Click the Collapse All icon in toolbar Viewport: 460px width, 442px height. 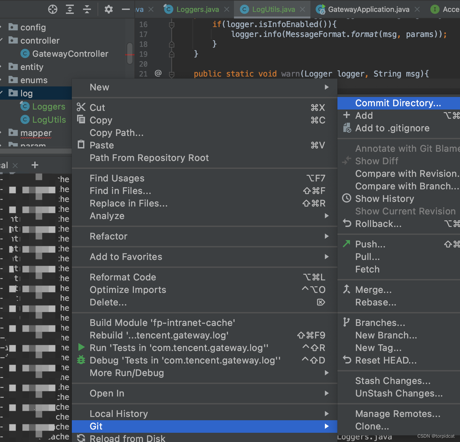point(87,9)
